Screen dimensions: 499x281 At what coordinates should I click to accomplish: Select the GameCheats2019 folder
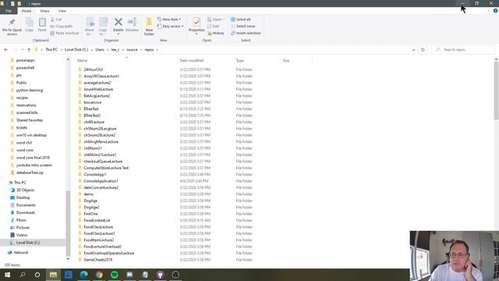tap(98, 260)
